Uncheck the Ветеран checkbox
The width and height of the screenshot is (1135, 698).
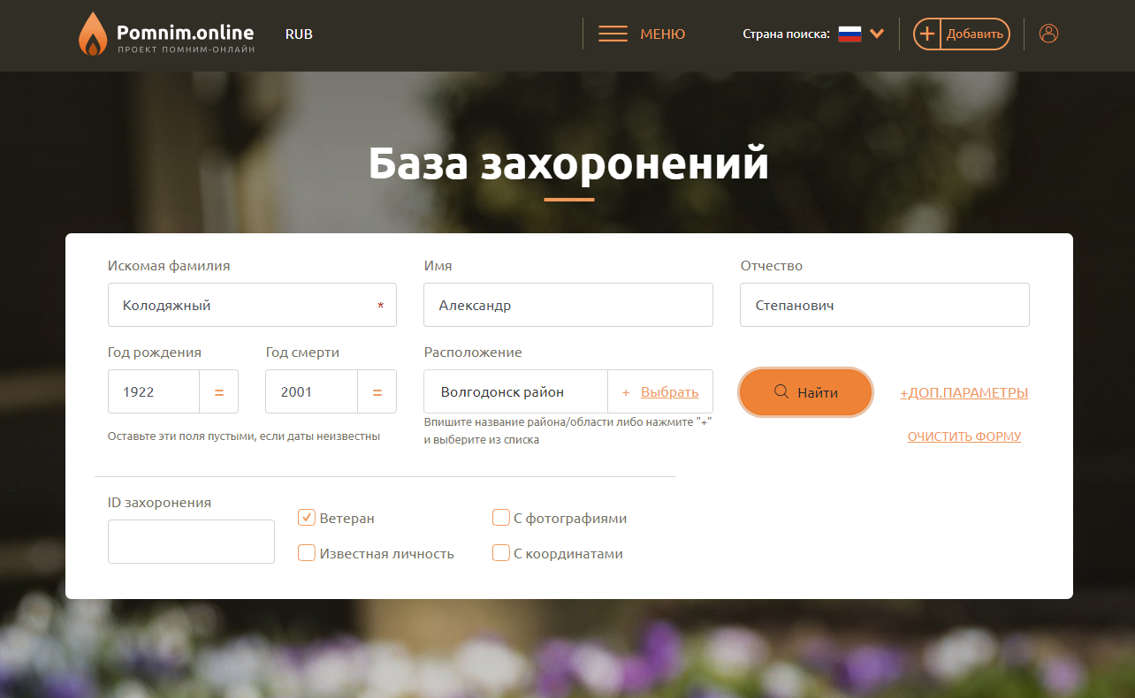click(x=307, y=518)
